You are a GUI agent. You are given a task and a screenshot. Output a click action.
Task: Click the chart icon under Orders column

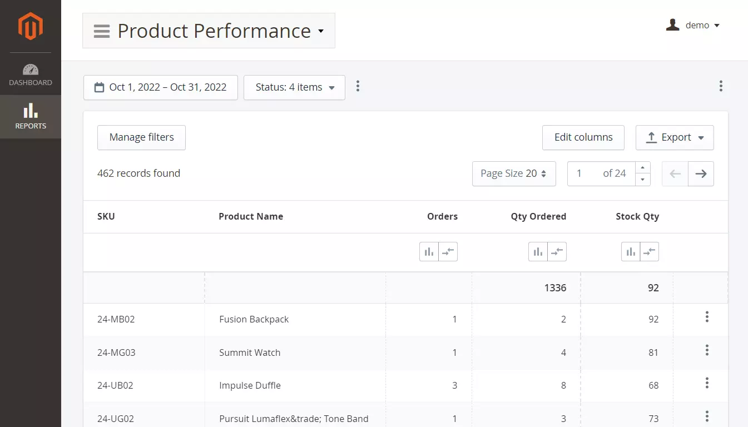click(x=429, y=252)
